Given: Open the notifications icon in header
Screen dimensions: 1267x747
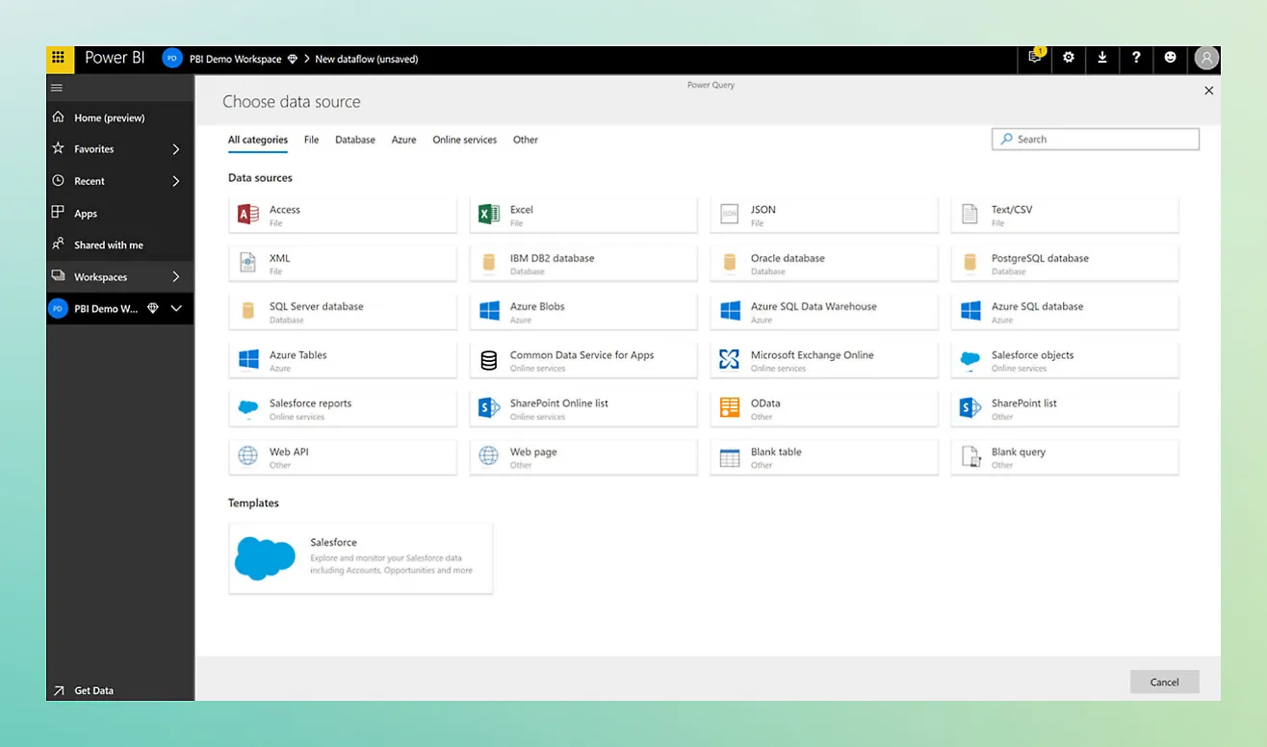Looking at the screenshot, I should coord(1035,58).
